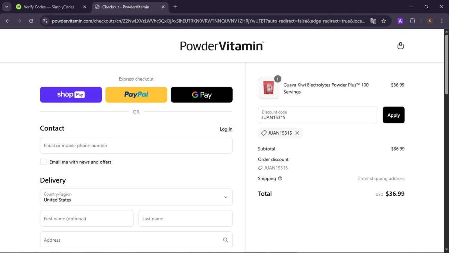
Task: Open the tab search dropdown arrow
Action: 7,7
